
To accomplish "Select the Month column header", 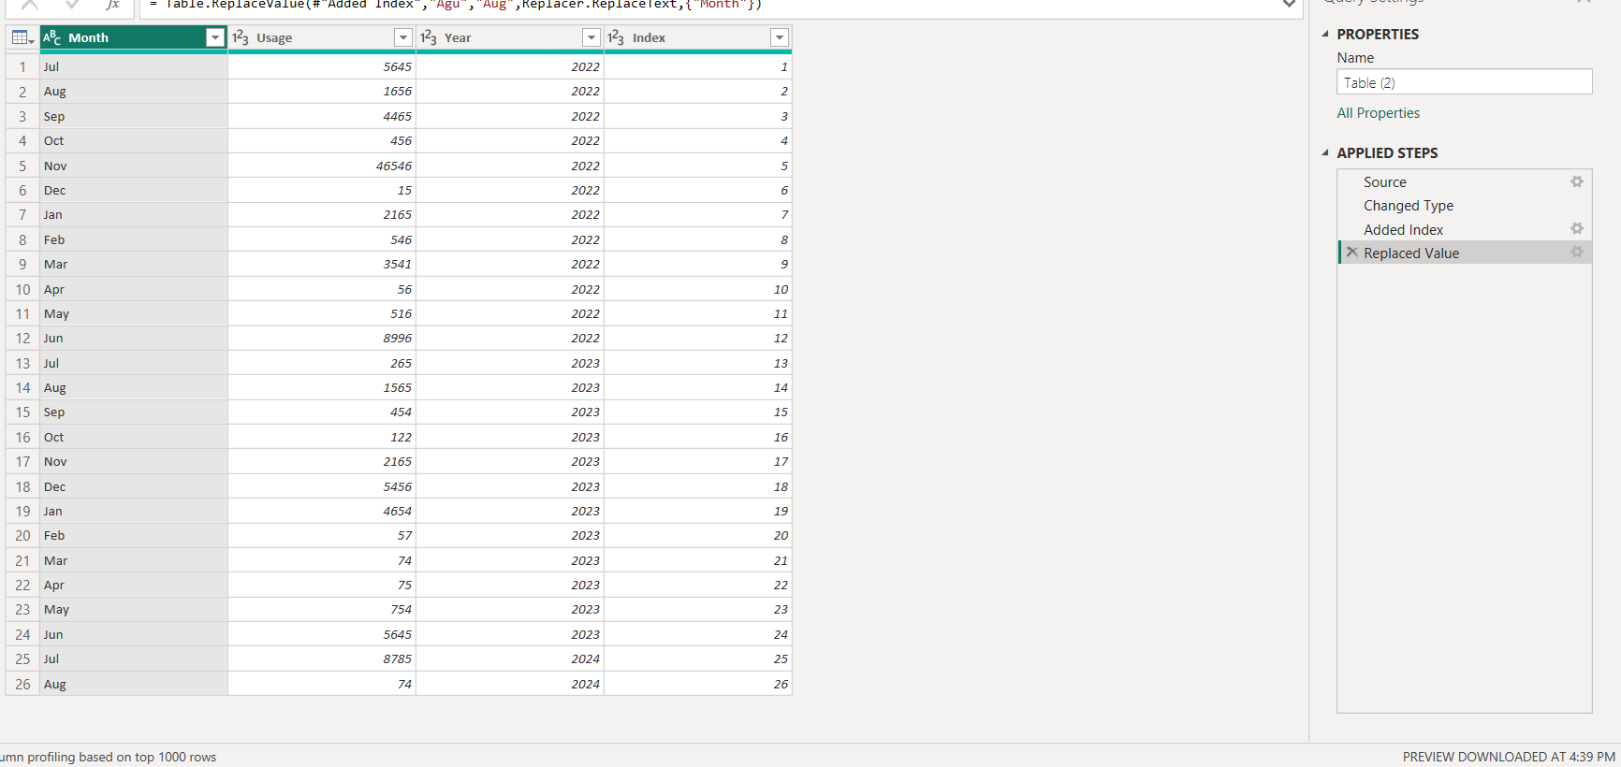I will pos(134,37).
